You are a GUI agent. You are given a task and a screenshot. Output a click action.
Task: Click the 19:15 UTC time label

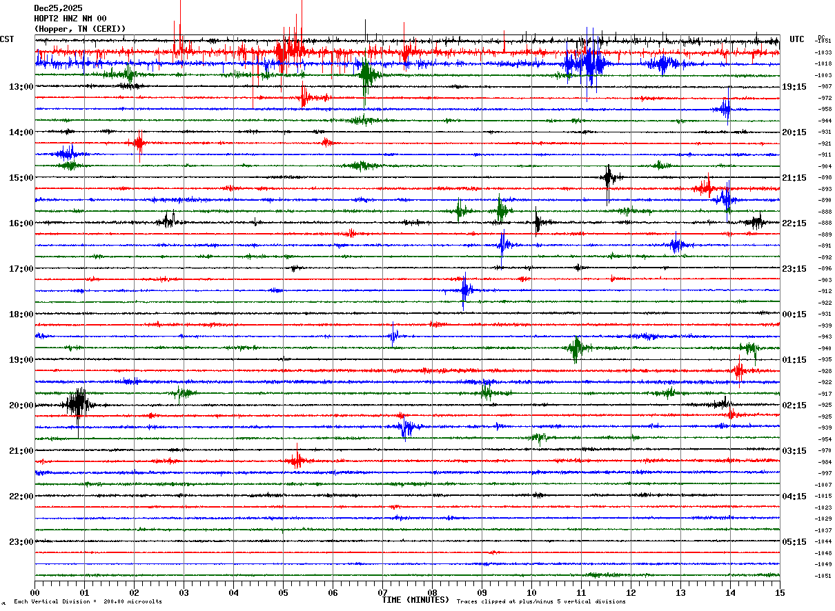(x=794, y=87)
